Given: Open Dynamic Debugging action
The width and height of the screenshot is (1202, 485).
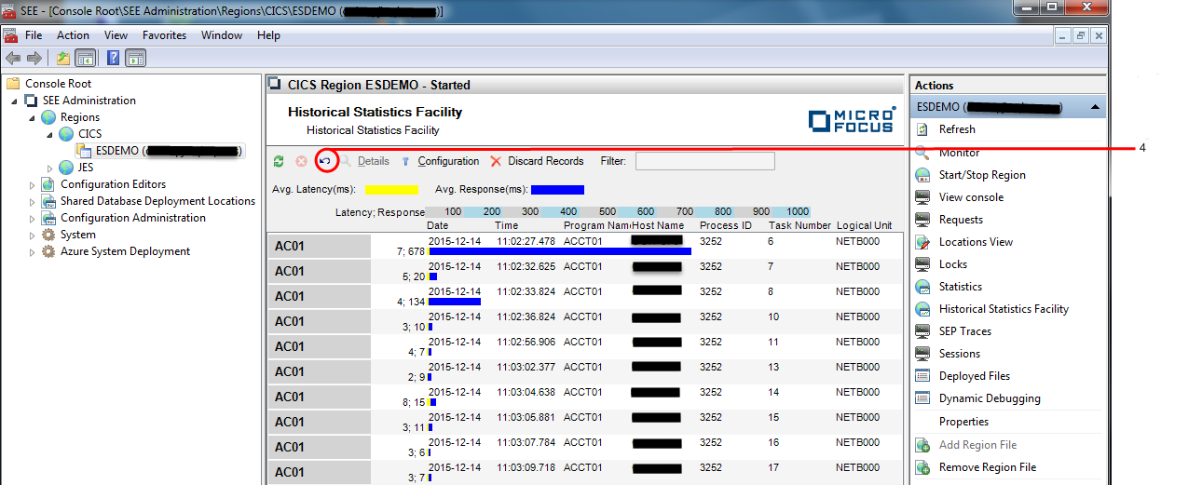Looking at the screenshot, I should (990, 398).
